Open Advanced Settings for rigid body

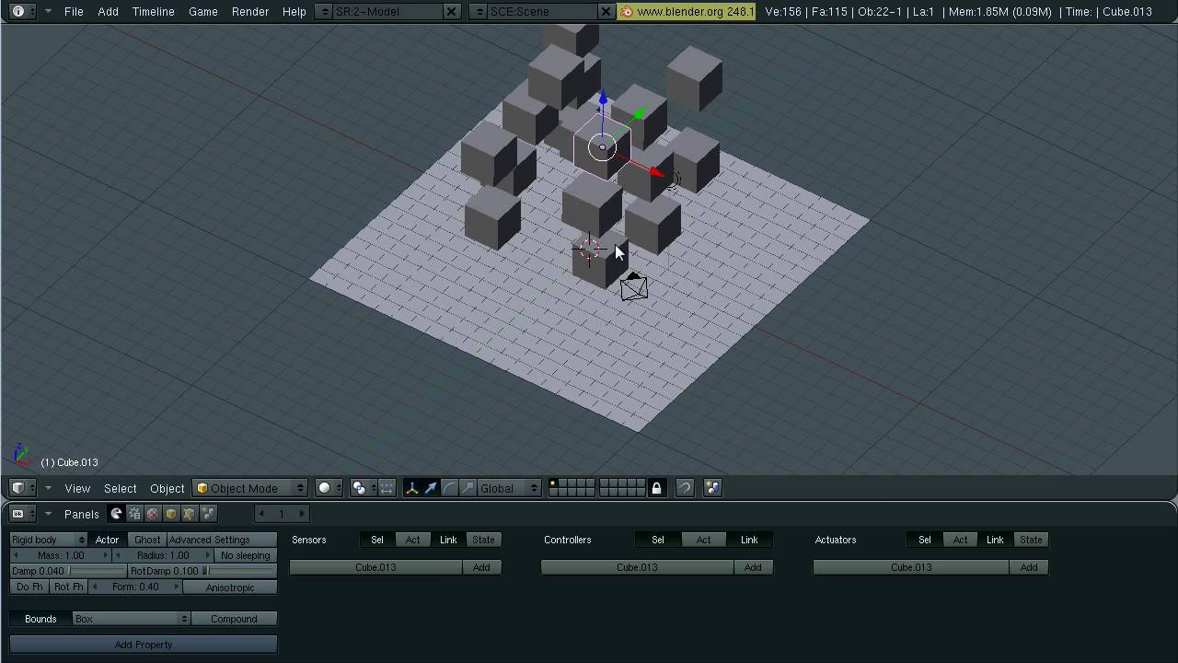pyautogui.click(x=221, y=540)
